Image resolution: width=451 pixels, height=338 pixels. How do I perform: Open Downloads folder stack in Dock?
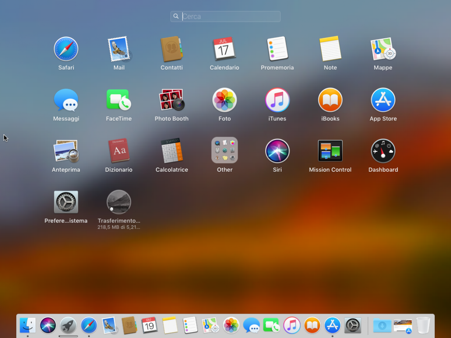pos(382,325)
